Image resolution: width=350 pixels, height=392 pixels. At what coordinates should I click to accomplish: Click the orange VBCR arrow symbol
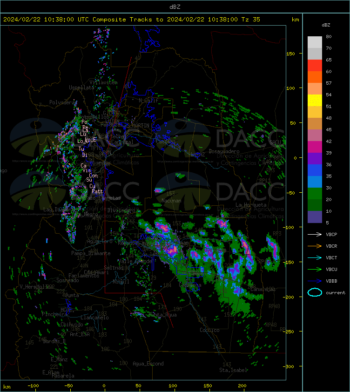click(315, 246)
